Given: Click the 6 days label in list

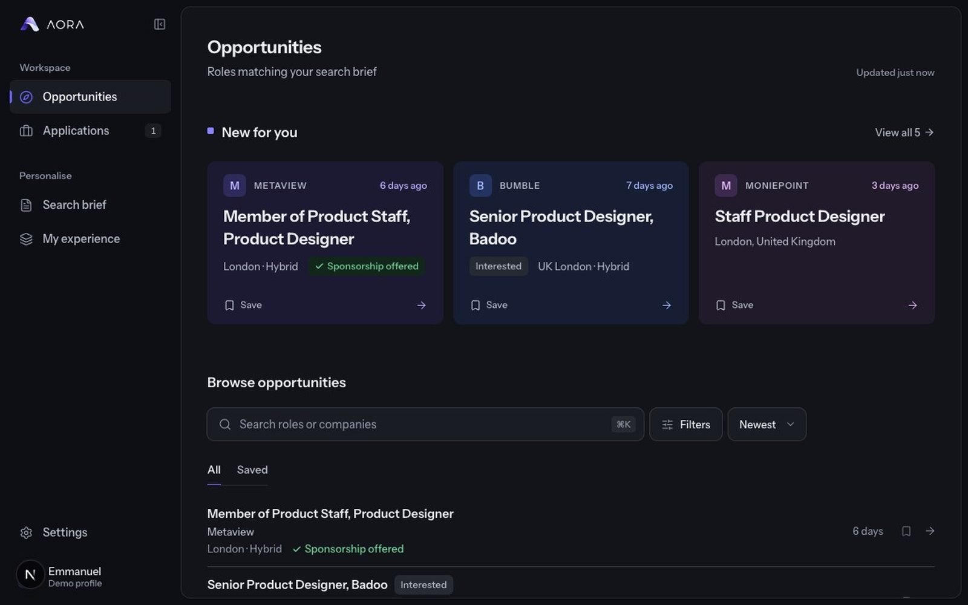Looking at the screenshot, I should pyautogui.click(x=868, y=531).
